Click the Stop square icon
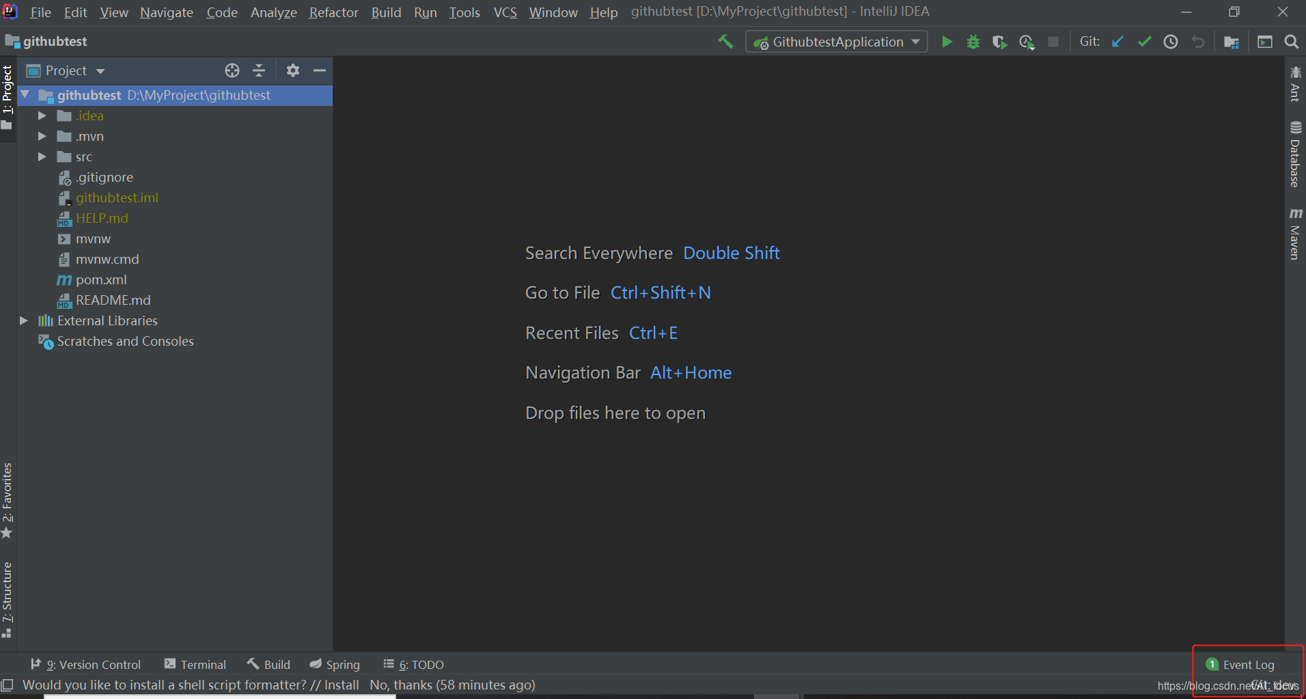This screenshot has width=1306, height=699. (x=1053, y=42)
